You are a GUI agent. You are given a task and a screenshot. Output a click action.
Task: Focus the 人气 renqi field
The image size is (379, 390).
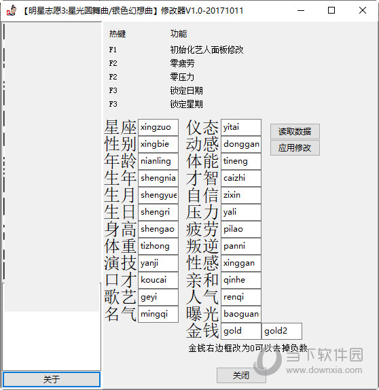(241, 297)
